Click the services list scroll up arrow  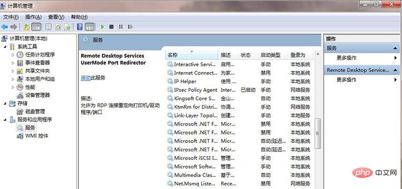pos(318,54)
